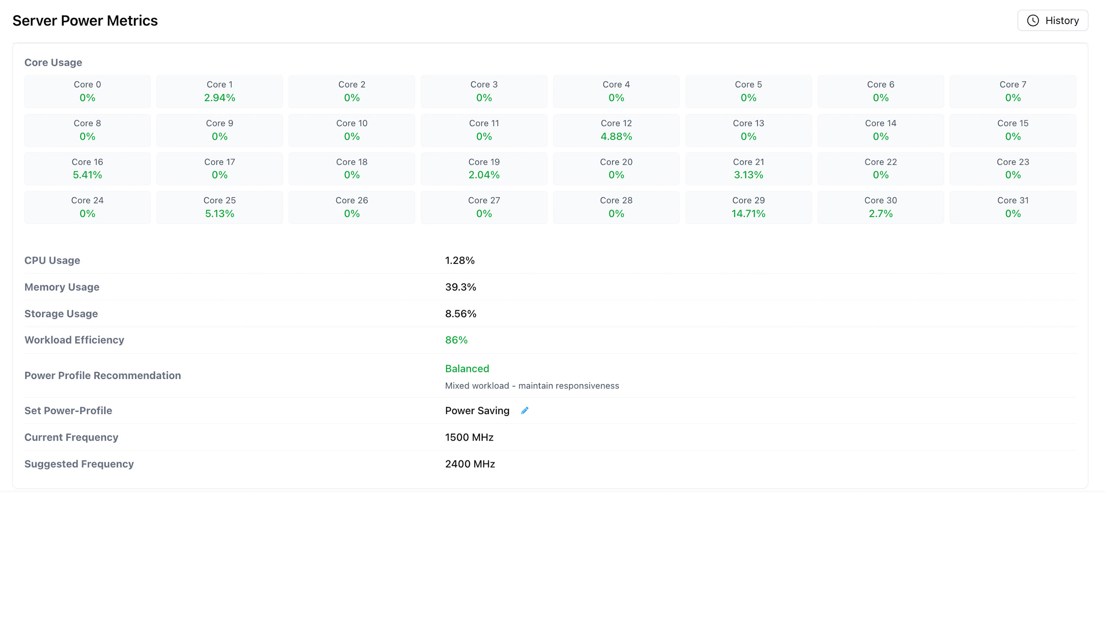Select the Core 29 usage tile
The width and height of the screenshot is (1106, 622).
748,207
